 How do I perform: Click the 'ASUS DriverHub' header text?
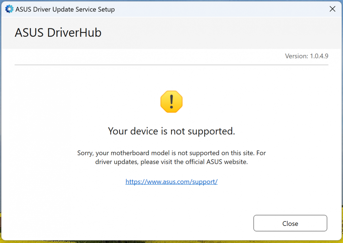tap(58, 33)
